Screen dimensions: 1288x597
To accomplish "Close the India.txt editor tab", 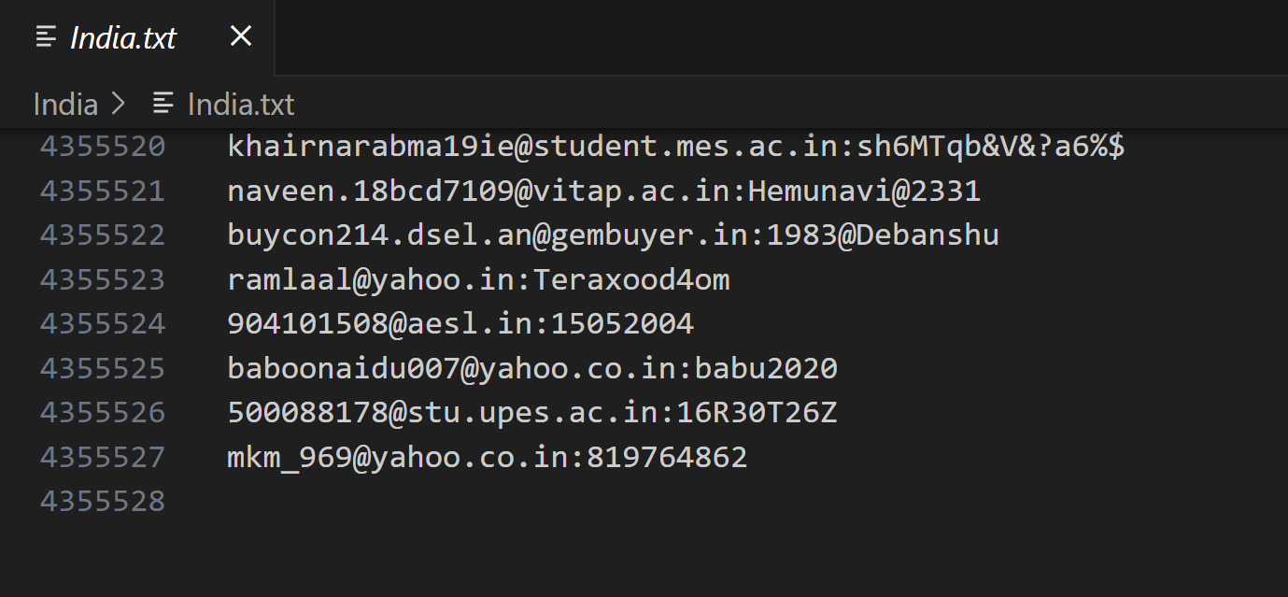I will 241,36.
